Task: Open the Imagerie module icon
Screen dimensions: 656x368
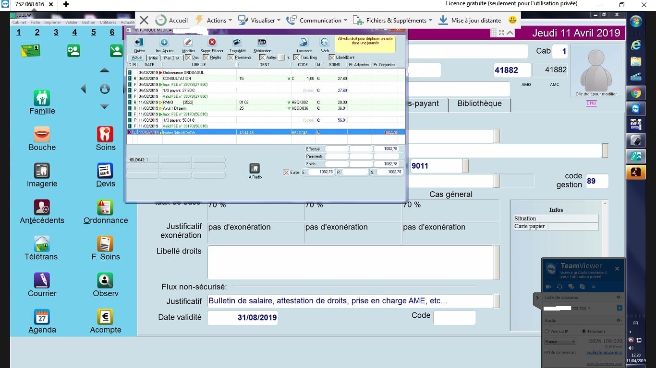Action: pyautogui.click(x=42, y=170)
